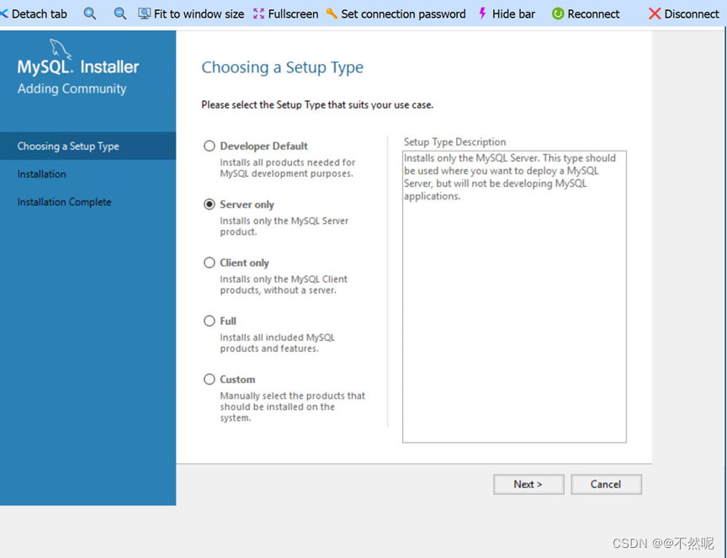
Task: Click the zoom out magnifier icon
Action: pyautogui.click(x=119, y=14)
